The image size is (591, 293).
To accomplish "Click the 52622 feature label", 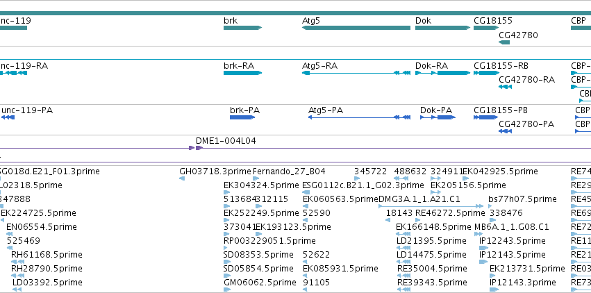I will tap(316, 254).
